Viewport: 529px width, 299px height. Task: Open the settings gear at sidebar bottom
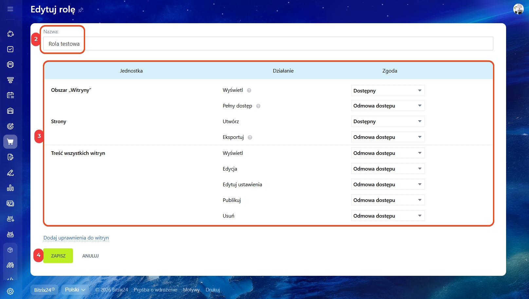point(10,291)
